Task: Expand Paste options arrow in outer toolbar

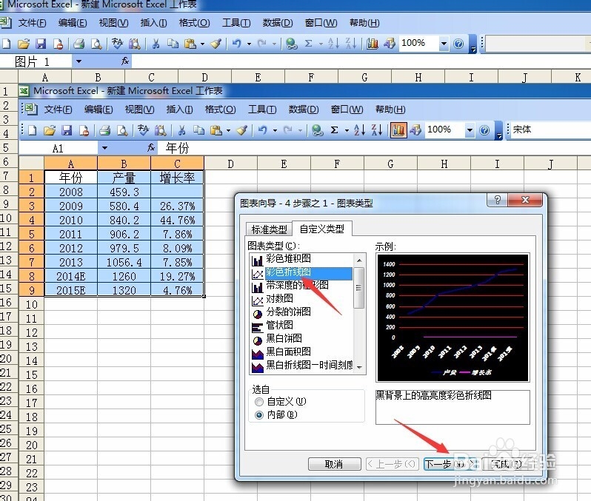Action: coord(202,44)
